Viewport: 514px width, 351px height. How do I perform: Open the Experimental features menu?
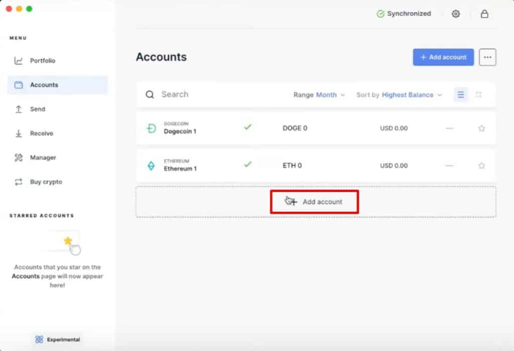[x=57, y=339]
